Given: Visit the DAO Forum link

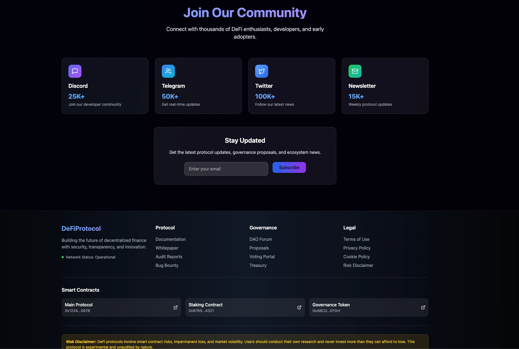Looking at the screenshot, I should tap(261, 239).
